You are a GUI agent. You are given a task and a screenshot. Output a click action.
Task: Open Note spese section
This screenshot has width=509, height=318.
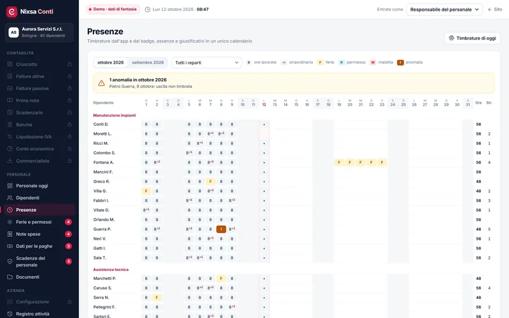pyautogui.click(x=39, y=234)
